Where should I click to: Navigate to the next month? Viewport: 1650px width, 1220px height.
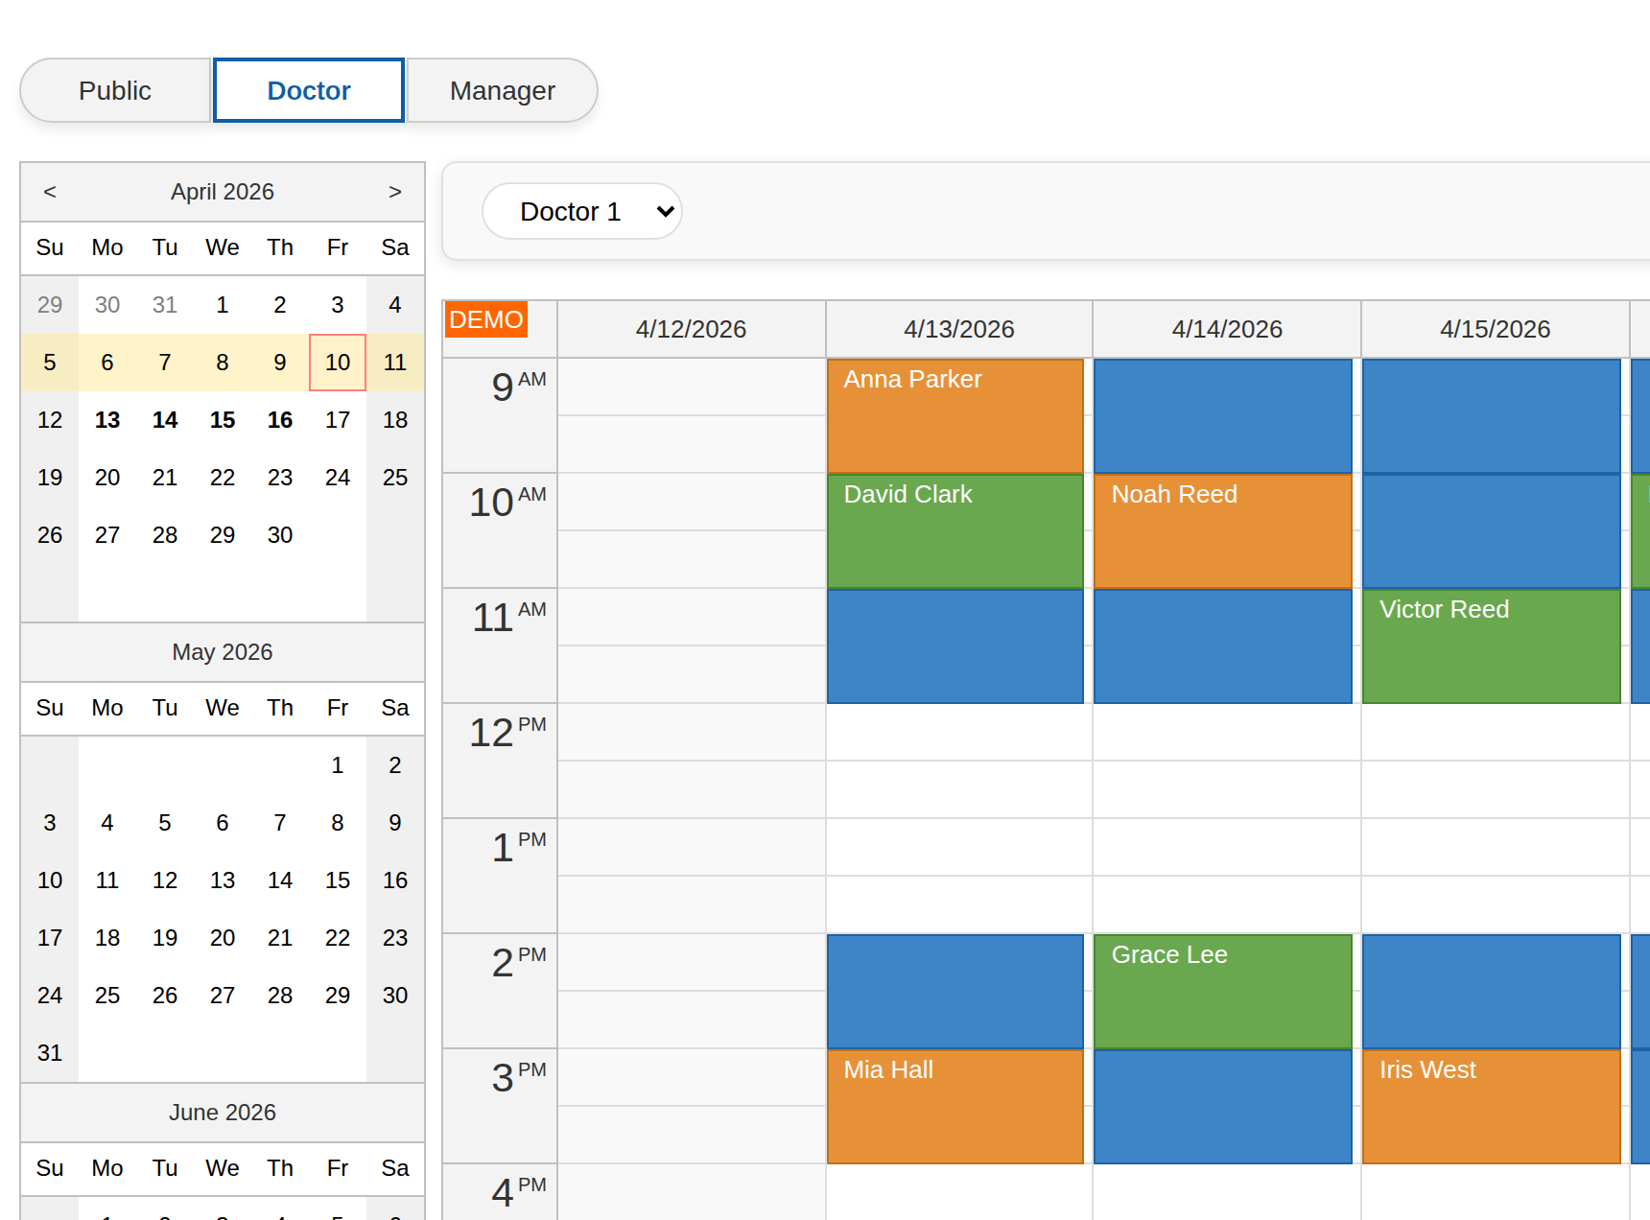(395, 192)
